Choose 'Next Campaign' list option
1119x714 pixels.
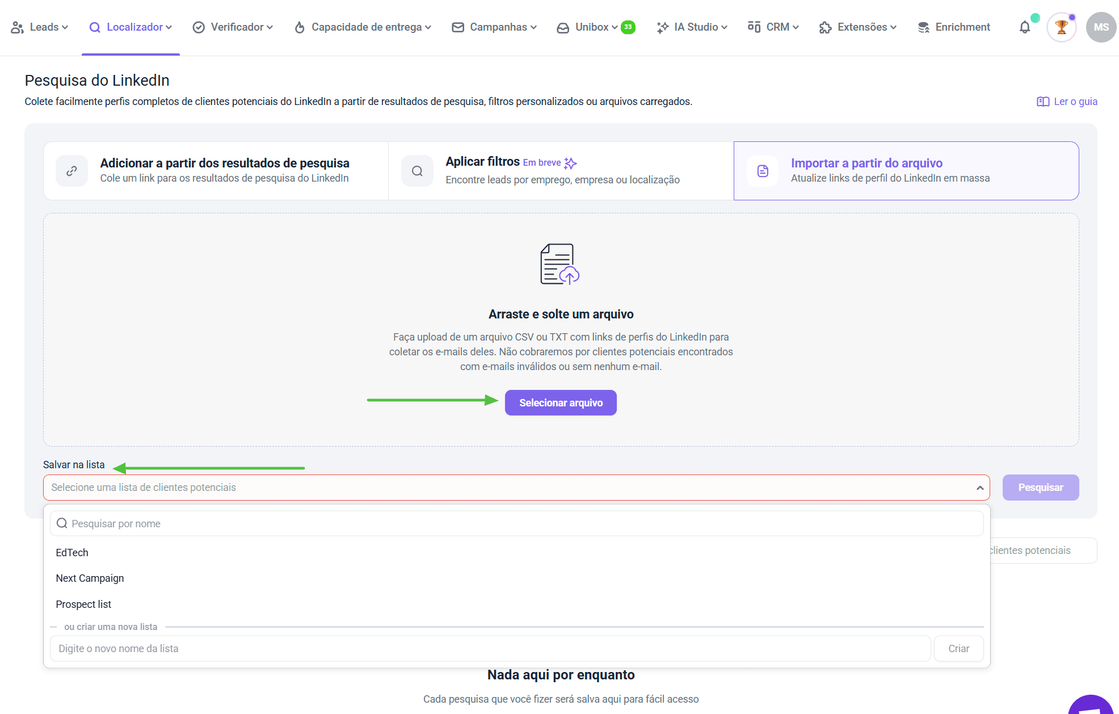pyautogui.click(x=90, y=578)
